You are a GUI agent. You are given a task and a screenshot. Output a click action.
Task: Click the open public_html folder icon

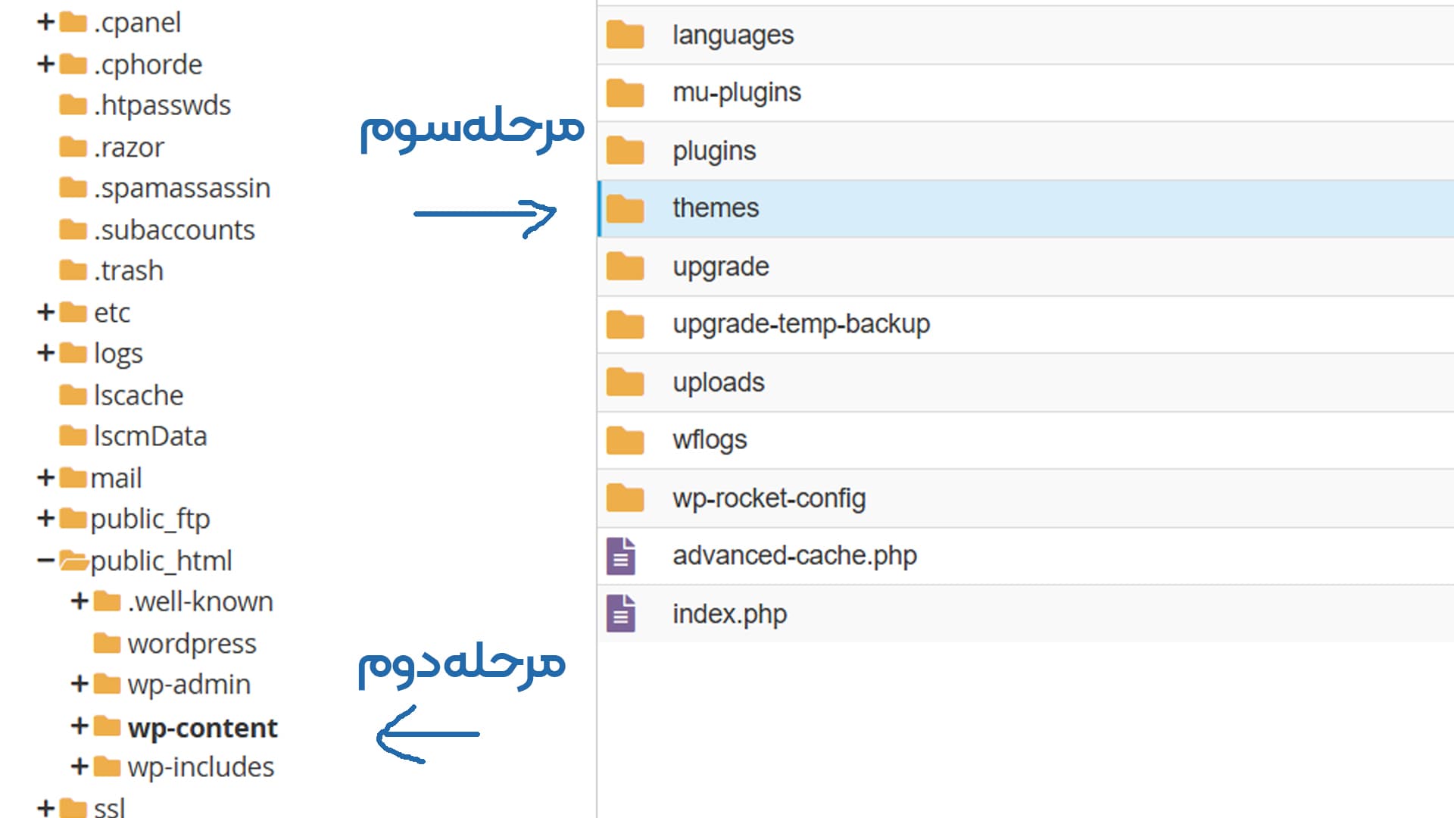coord(74,560)
